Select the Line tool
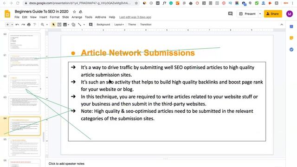The width and height of the screenshot is (297, 167). tap(80, 25)
